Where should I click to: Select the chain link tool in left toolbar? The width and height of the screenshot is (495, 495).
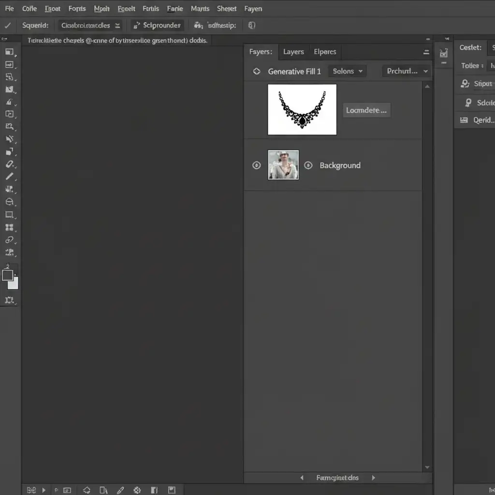pos(9,240)
